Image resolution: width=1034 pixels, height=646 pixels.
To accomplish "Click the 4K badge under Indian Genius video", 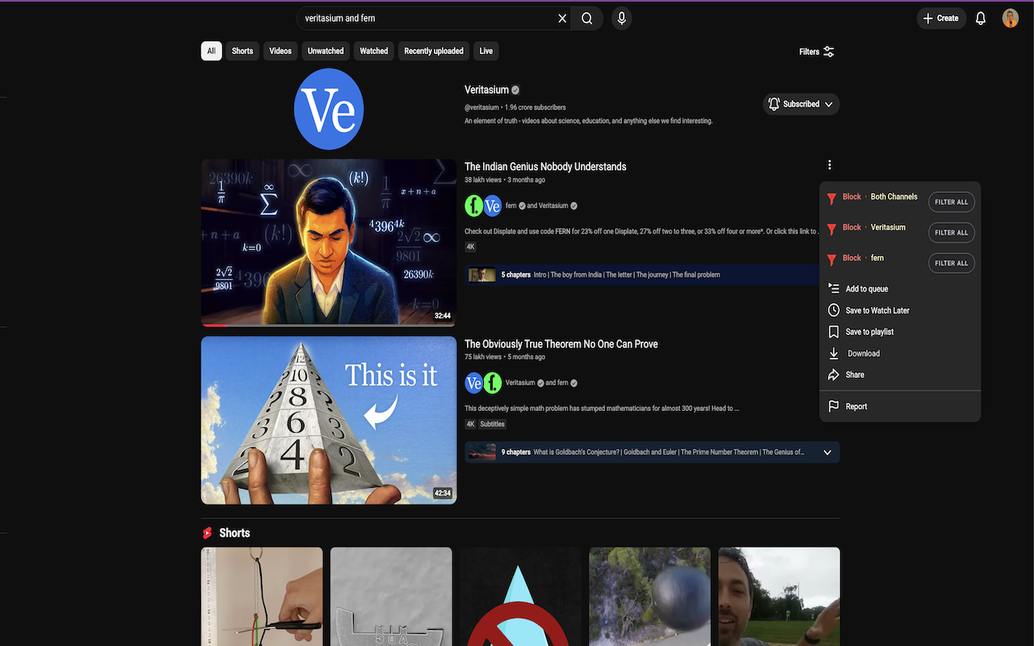I will 471,247.
